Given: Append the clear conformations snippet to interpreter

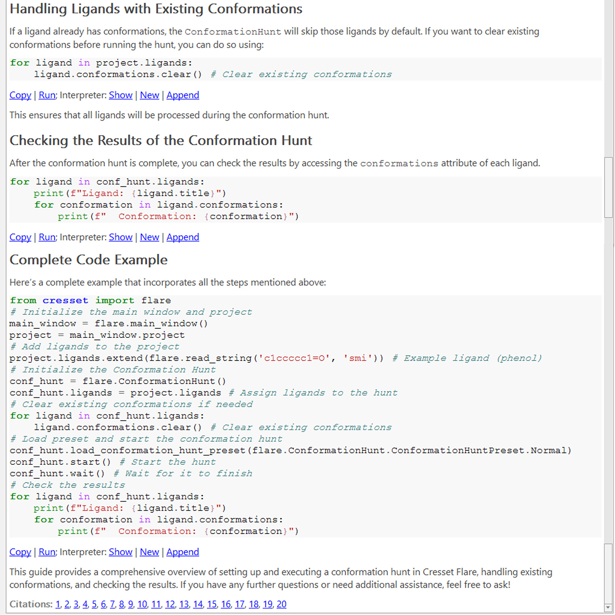Looking at the screenshot, I should 183,95.
